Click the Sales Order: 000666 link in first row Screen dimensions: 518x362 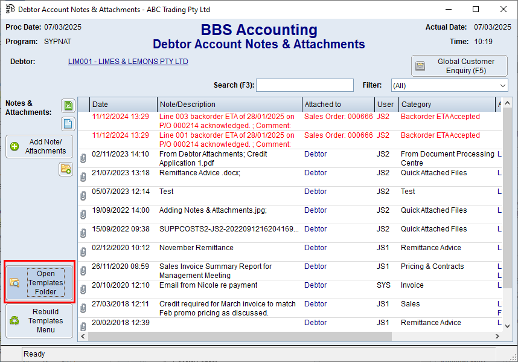point(338,117)
